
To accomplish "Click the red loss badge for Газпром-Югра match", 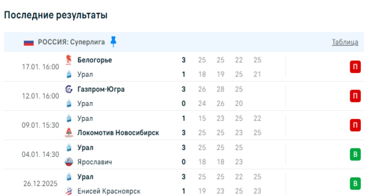I will [355, 96].
